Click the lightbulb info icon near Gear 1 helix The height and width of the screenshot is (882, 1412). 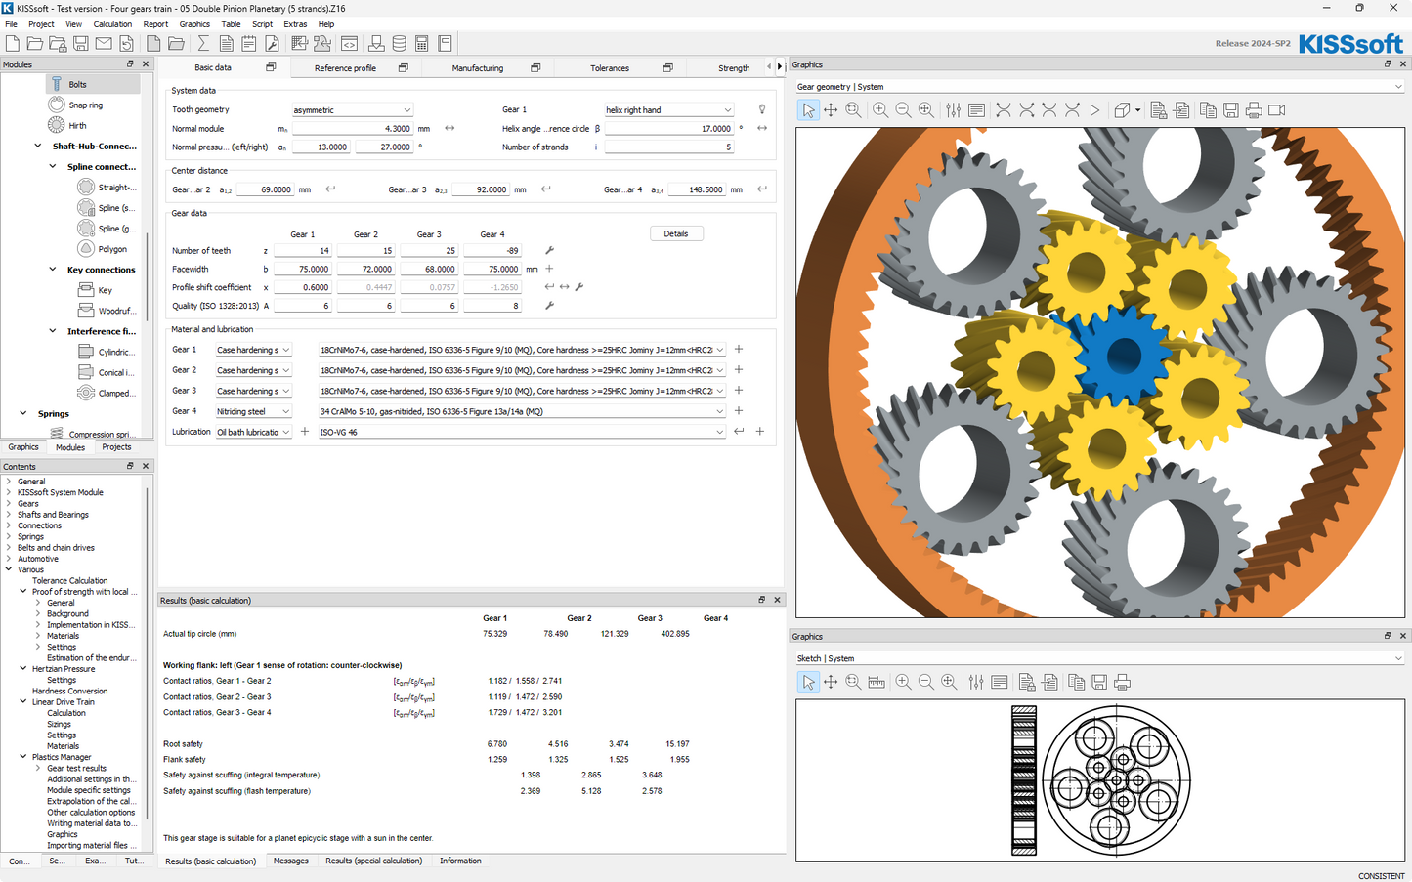pyautogui.click(x=762, y=109)
